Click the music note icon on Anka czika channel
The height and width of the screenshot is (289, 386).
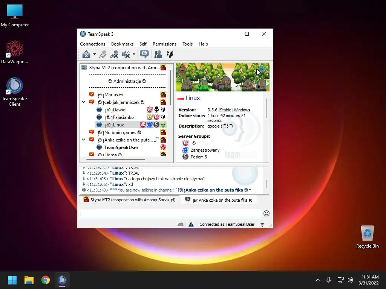click(x=156, y=140)
